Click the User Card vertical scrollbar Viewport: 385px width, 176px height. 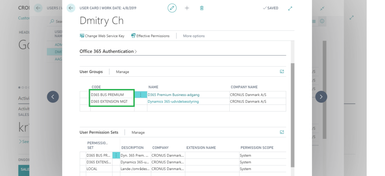coord(292,115)
